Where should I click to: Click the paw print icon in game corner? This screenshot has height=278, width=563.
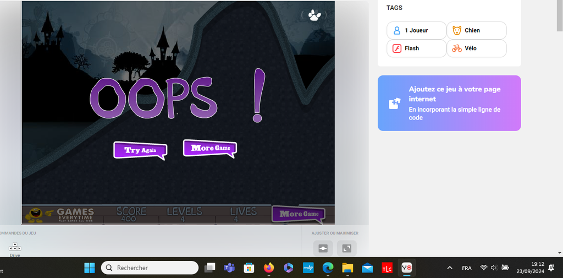pos(314,15)
